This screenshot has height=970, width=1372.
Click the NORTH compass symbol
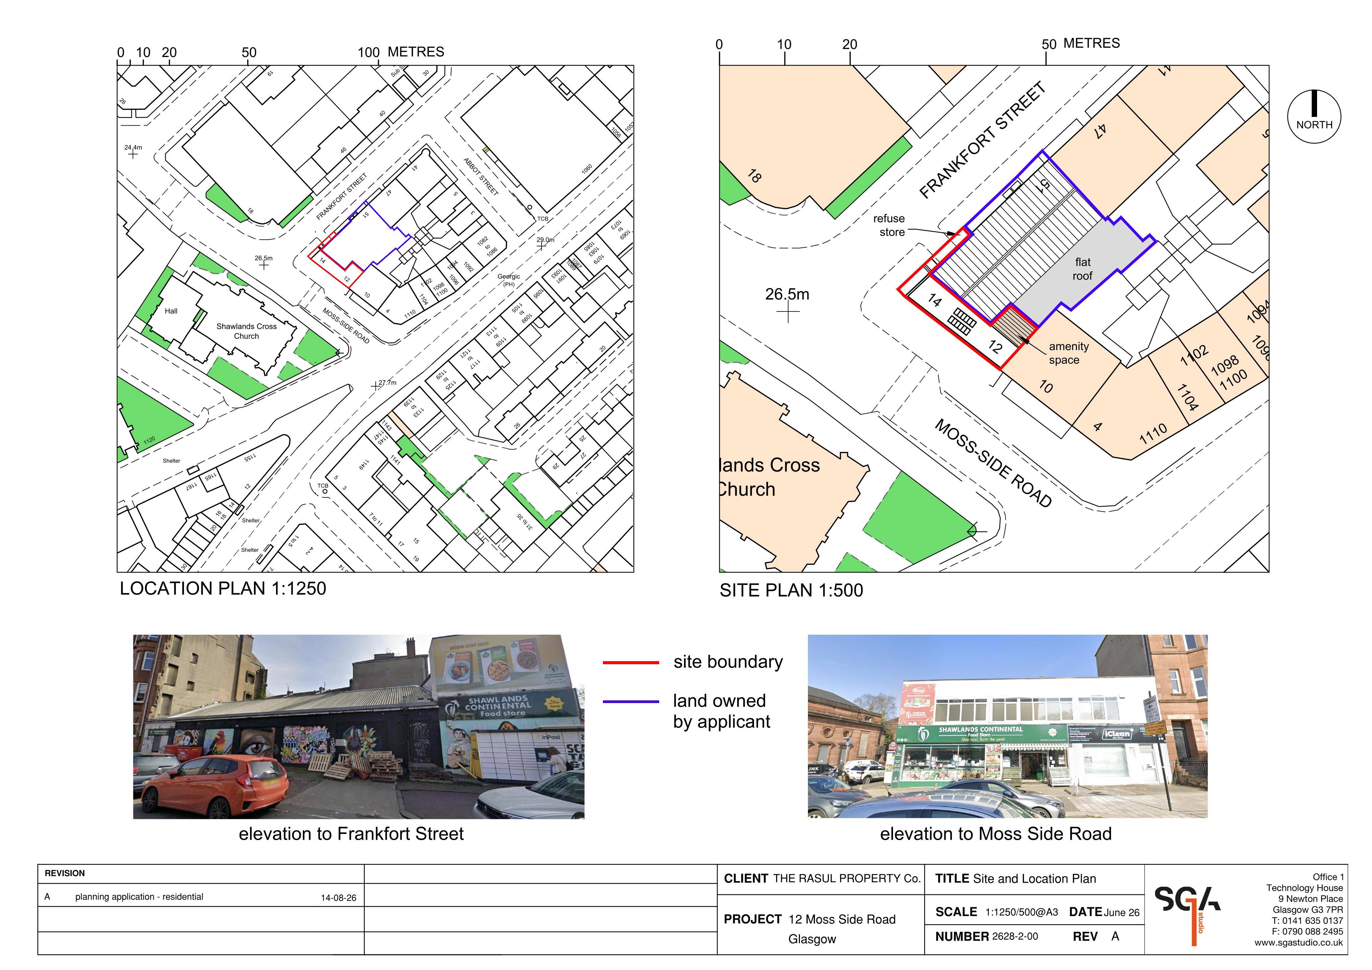pyautogui.click(x=1314, y=116)
